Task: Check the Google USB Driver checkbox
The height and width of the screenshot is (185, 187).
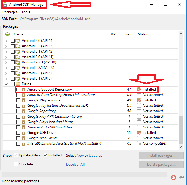Action: tap(18, 133)
